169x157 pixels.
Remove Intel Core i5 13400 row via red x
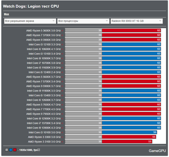click(x=62, y=95)
